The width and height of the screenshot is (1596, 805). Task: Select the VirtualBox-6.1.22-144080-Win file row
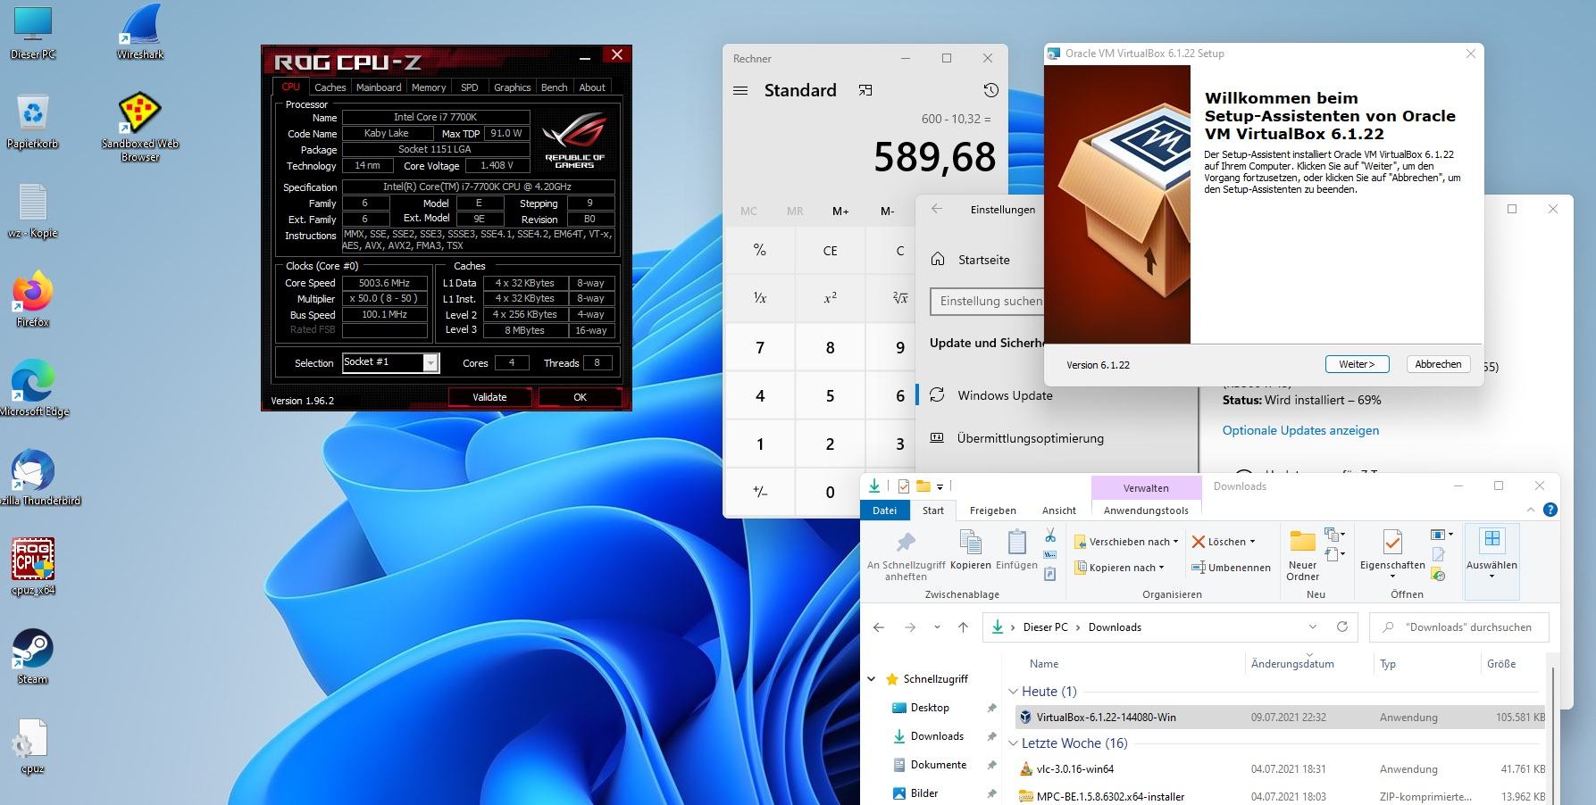coord(1280,718)
